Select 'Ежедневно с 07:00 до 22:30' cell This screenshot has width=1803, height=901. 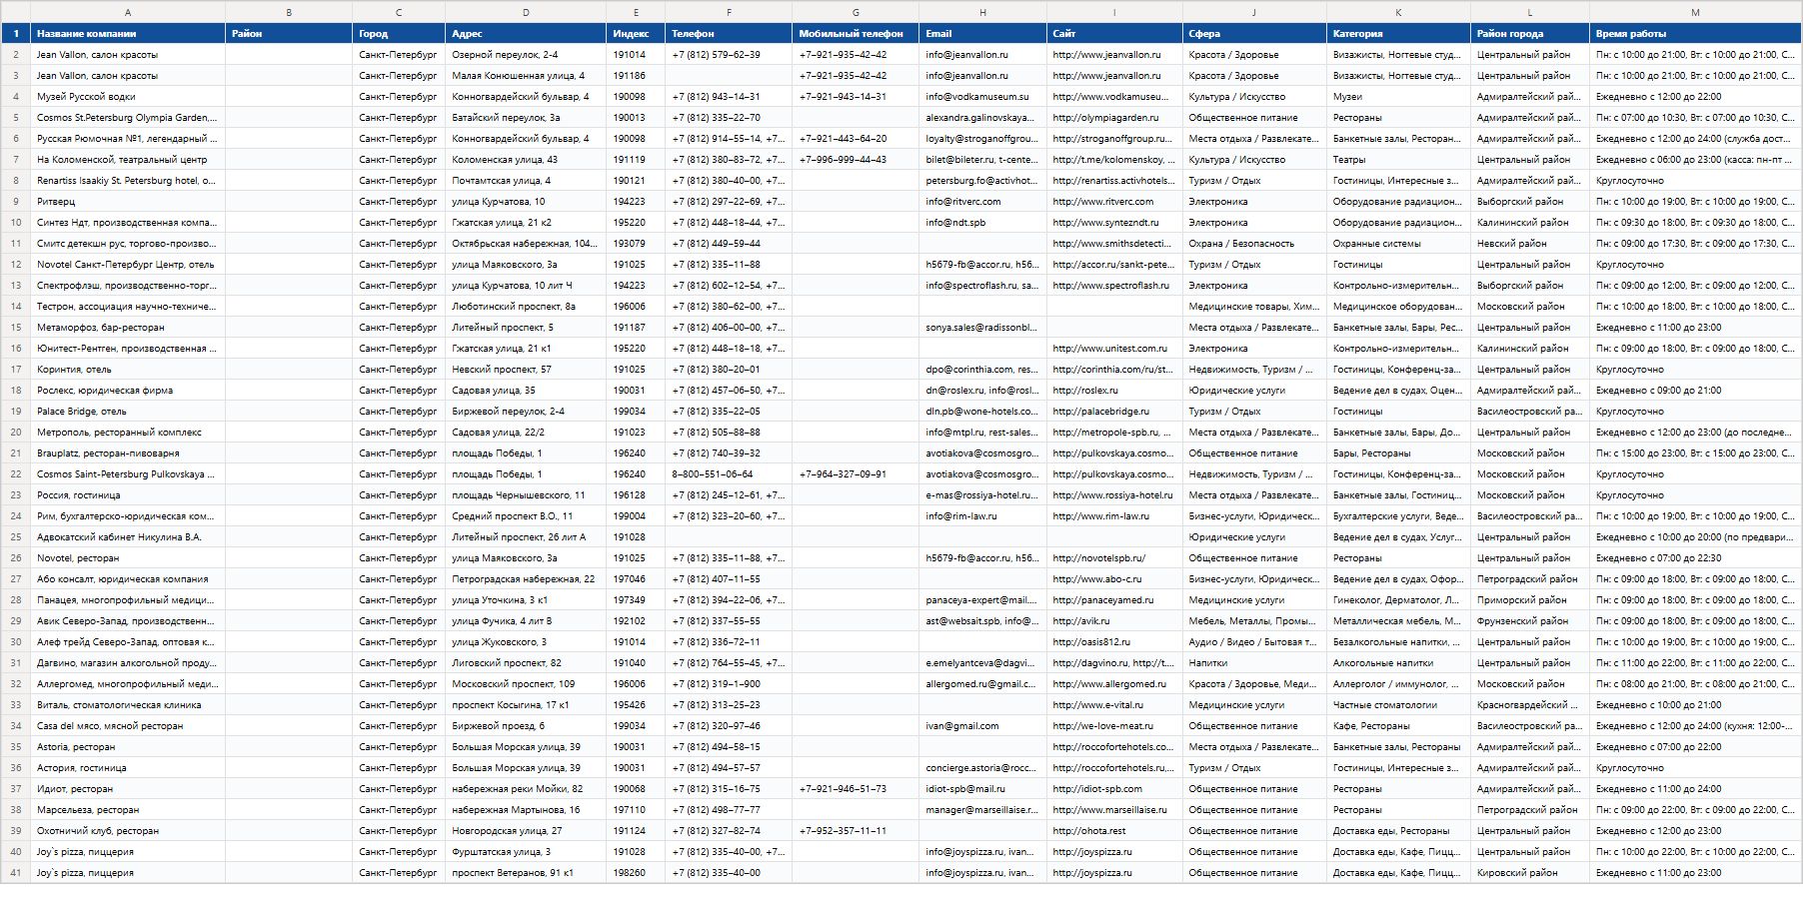(1695, 558)
